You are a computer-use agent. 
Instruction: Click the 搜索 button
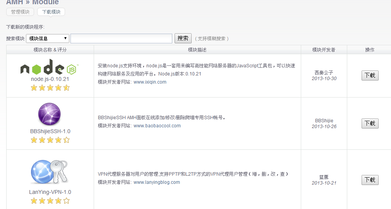pos(183,38)
